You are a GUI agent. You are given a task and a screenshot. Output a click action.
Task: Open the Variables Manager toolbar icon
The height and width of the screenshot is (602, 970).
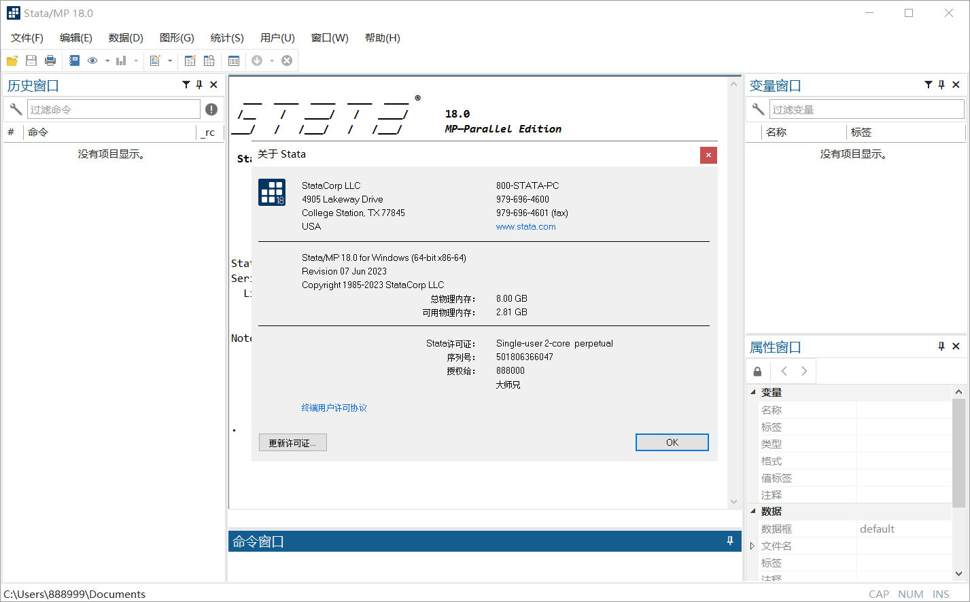(x=234, y=60)
